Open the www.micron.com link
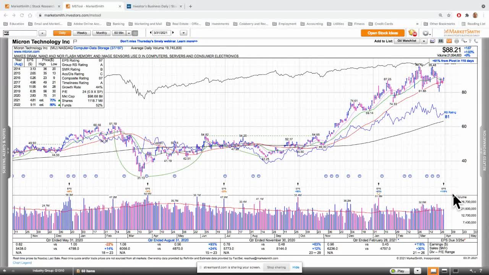 [26, 52]
